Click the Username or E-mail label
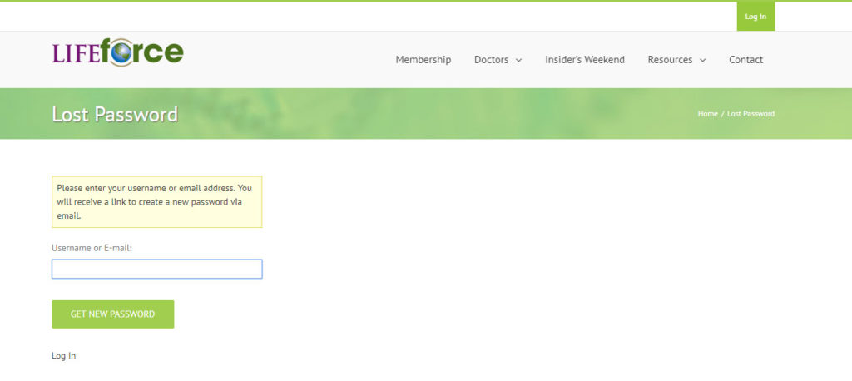The height and width of the screenshot is (381, 852). 92,248
